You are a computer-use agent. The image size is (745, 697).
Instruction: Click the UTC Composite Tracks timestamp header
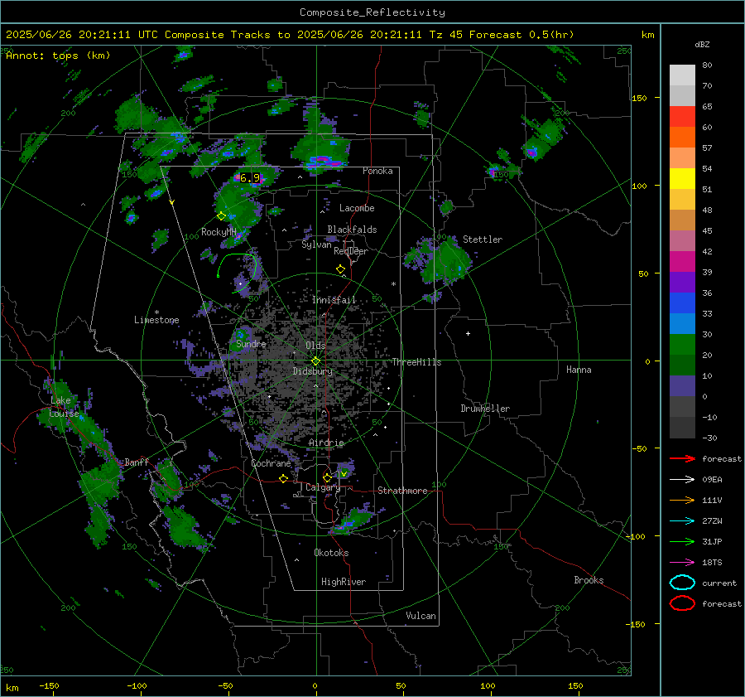click(x=290, y=35)
